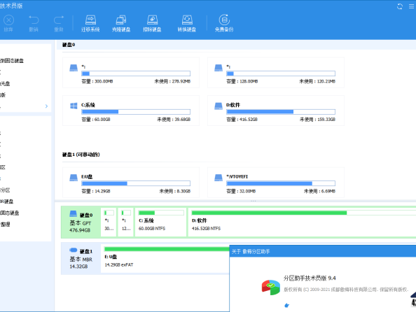Click the C:系统 partition label
The width and height of the screenshot is (416, 312).
88,105
